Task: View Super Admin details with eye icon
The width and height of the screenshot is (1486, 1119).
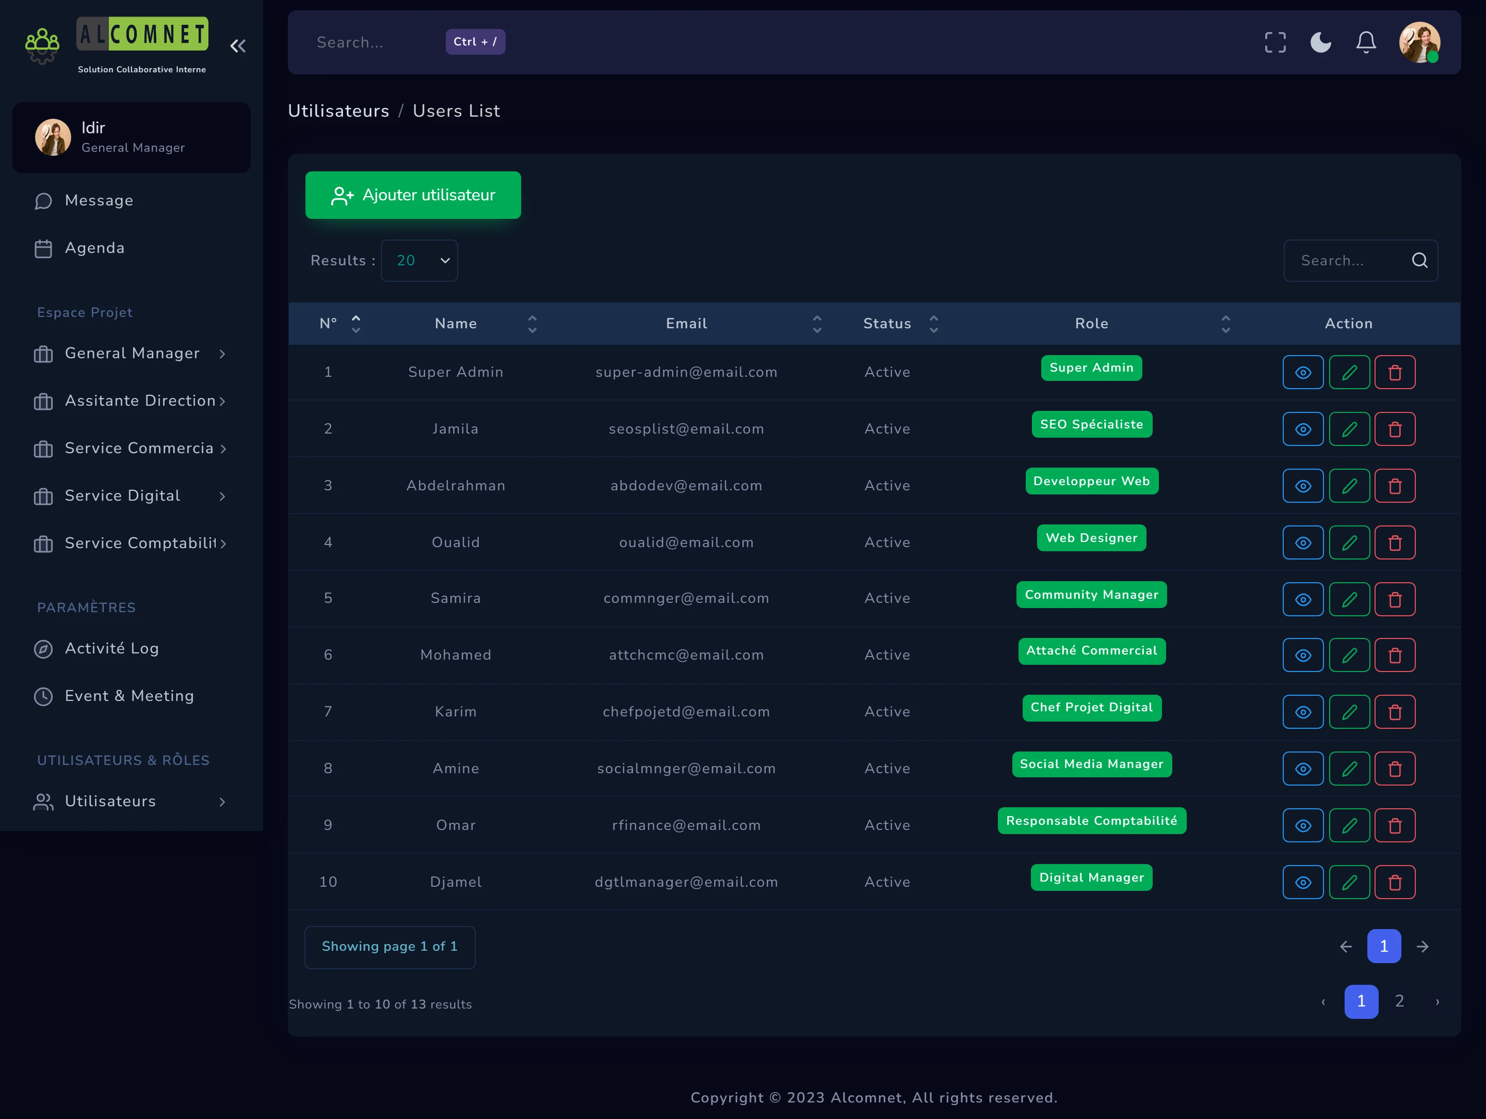Action: [1303, 372]
